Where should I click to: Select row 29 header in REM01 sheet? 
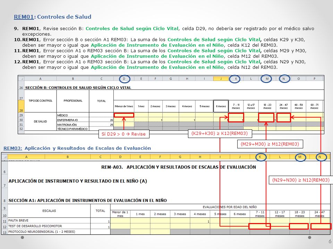(x=21, y=115)
